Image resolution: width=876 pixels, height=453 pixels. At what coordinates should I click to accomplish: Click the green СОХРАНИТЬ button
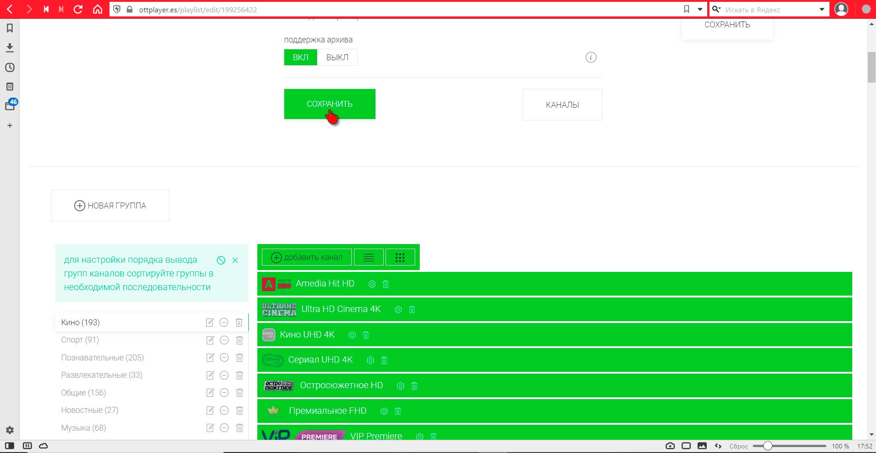point(330,104)
